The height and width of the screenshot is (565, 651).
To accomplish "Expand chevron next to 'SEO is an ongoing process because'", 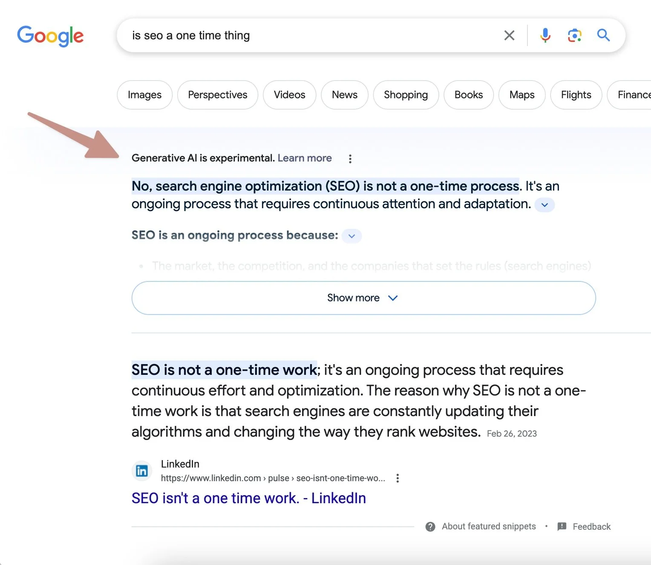I will [x=351, y=236].
